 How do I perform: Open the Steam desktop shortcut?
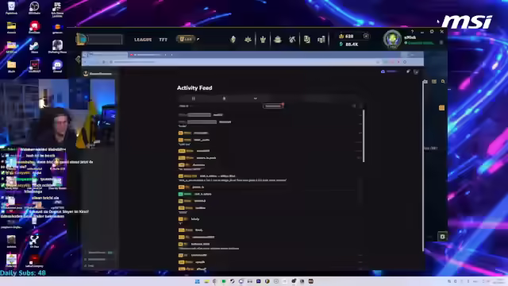(34, 48)
